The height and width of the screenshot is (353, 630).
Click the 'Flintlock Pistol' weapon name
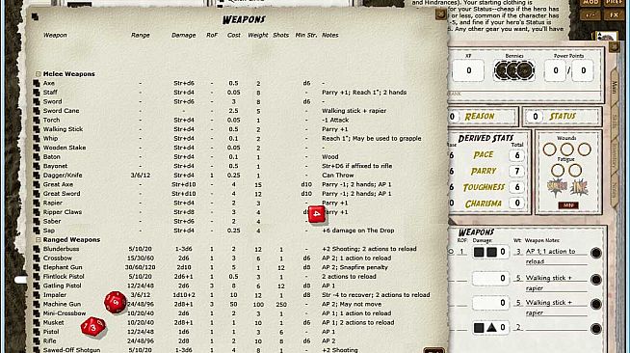point(64,277)
